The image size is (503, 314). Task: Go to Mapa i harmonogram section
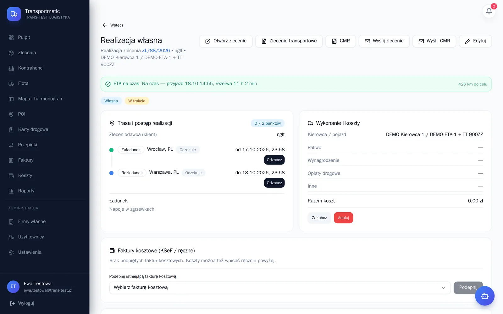click(45, 99)
